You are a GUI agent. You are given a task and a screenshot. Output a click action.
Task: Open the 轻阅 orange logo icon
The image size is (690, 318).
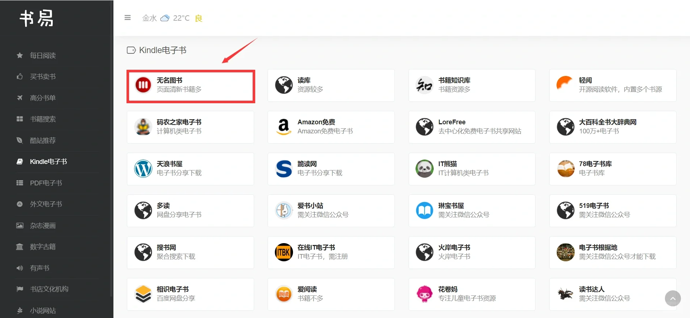pos(565,84)
